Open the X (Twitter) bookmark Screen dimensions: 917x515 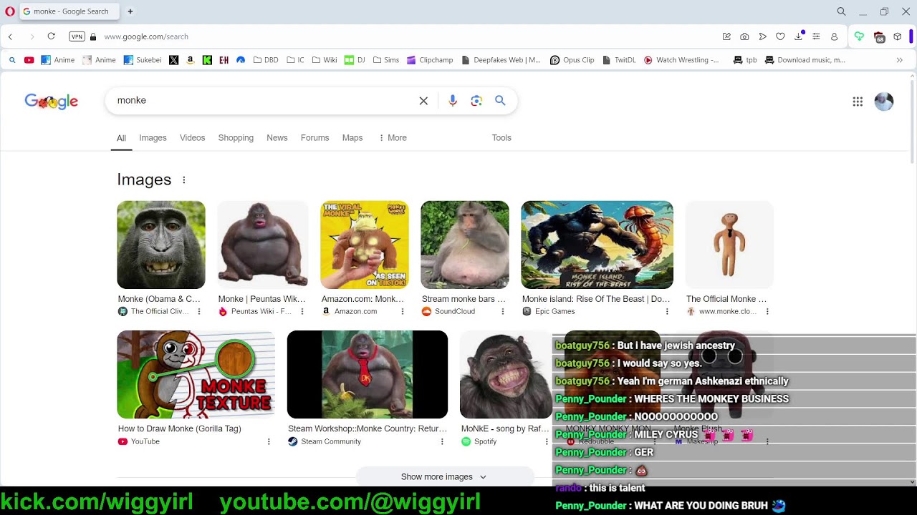point(173,60)
